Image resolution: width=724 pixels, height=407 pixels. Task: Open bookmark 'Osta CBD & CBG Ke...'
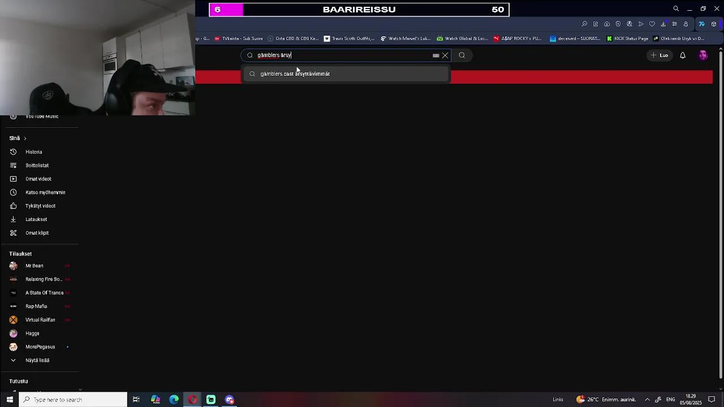click(x=293, y=38)
